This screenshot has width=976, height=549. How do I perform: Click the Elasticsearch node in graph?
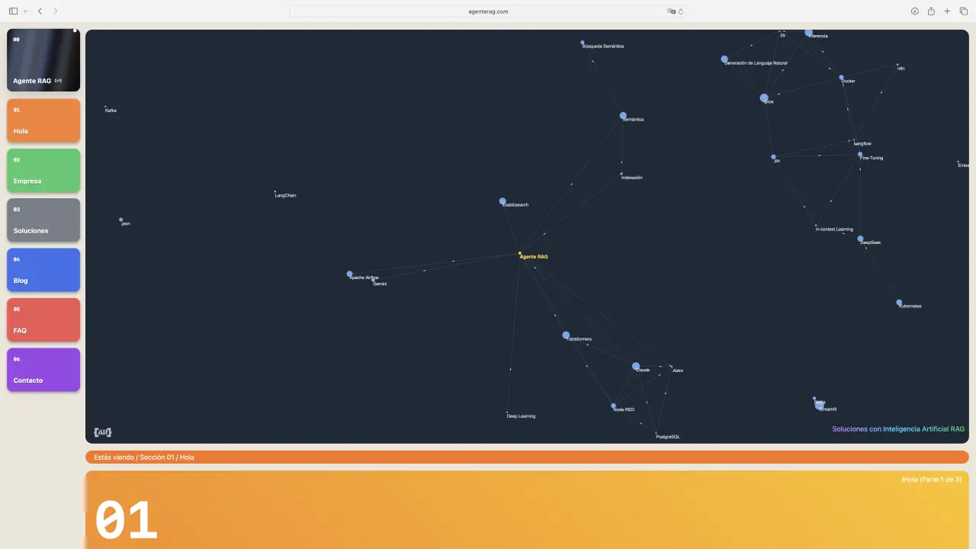tap(502, 201)
